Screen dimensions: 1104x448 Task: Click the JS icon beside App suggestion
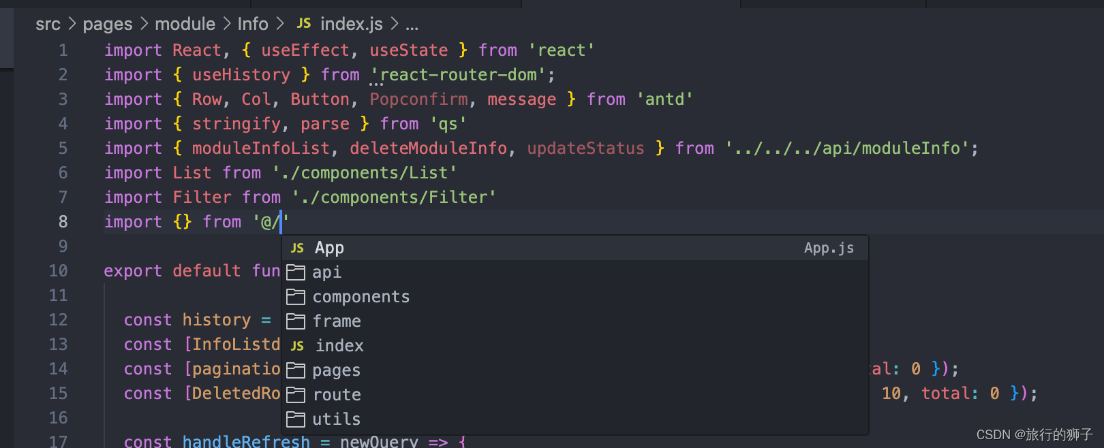coord(297,249)
